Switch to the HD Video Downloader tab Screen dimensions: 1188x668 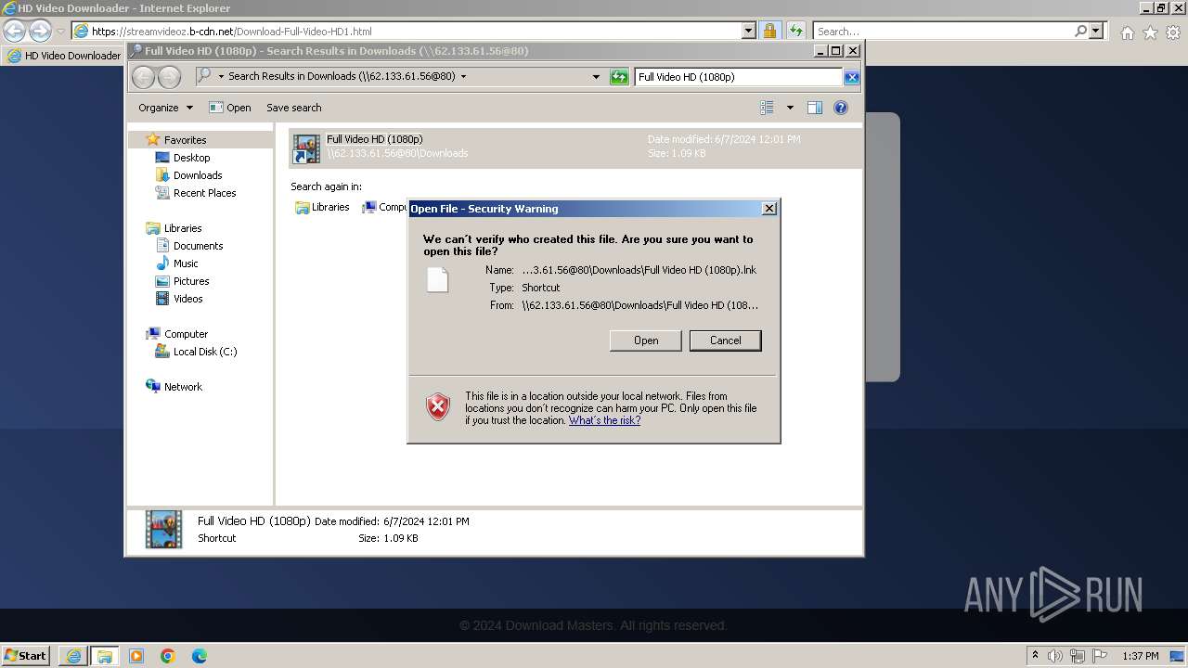click(x=64, y=56)
